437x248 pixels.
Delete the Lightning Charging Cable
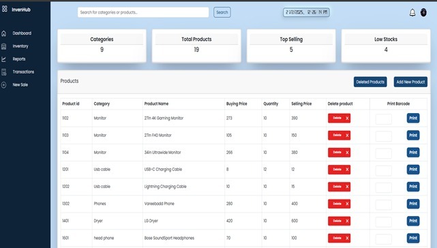(x=340, y=187)
